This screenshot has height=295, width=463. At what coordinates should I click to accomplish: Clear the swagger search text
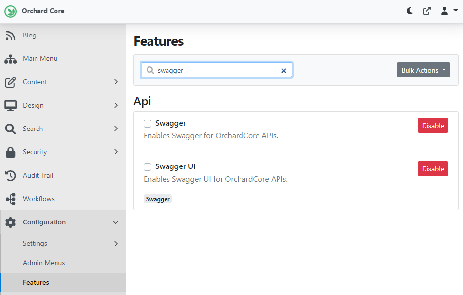click(284, 70)
